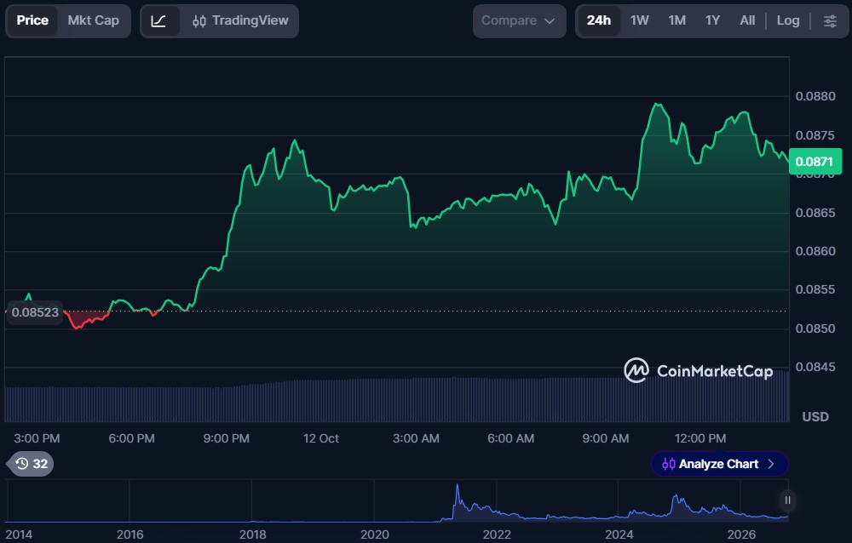Select the 1W time range
The width and height of the screenshot is (852, 543).
click(x=640, y=20)
